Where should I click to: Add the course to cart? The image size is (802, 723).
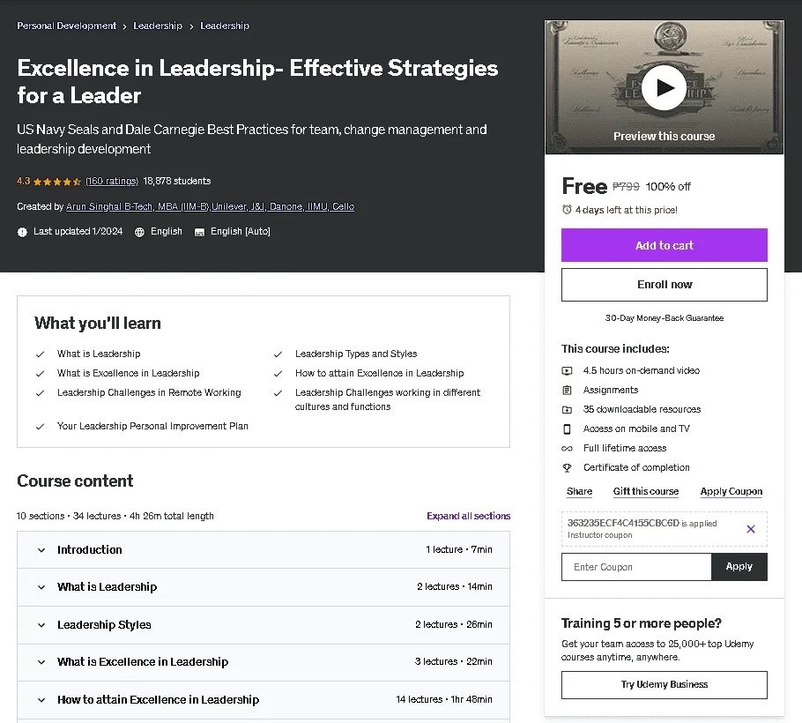(664, 245)
